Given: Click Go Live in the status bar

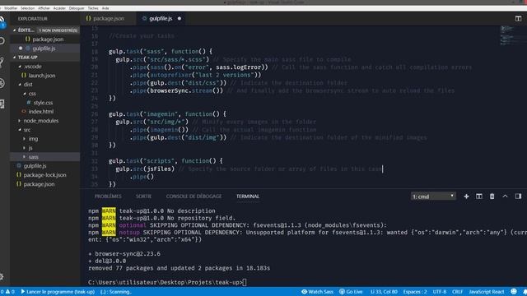Looking at the screenshot, I should click(x=351, y=292).
